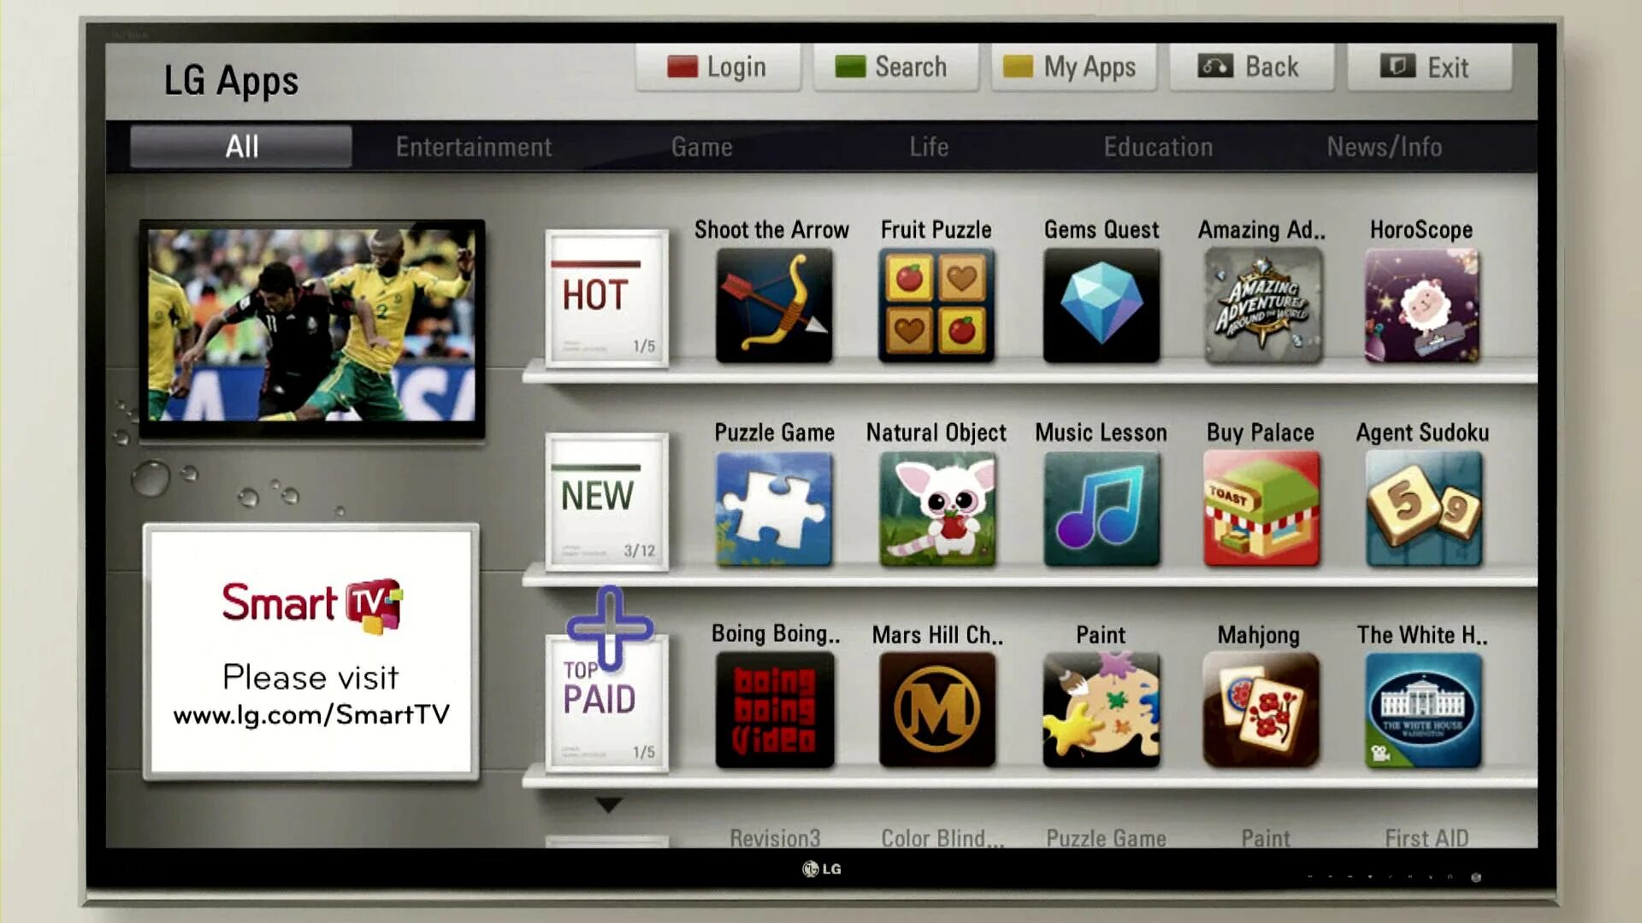Scroll down to see more apps
This screenshot has width=1642, height=923.
pos(605,803)
